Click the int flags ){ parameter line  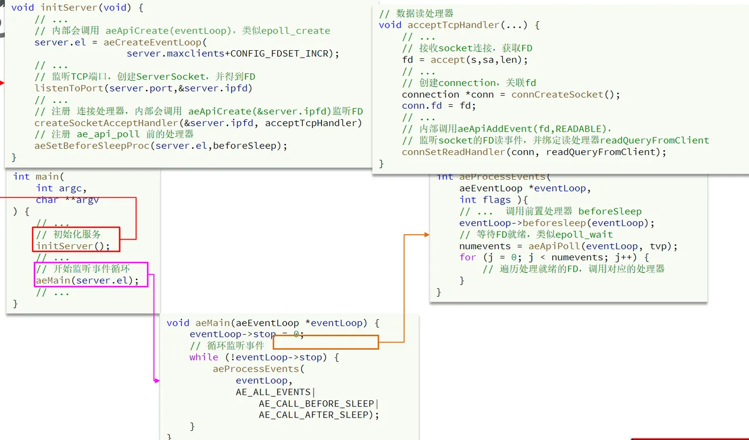click(493, 200)
